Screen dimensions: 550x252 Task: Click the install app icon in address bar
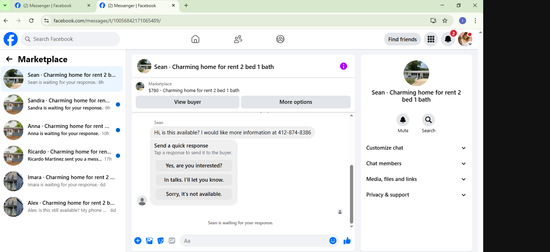433,21
